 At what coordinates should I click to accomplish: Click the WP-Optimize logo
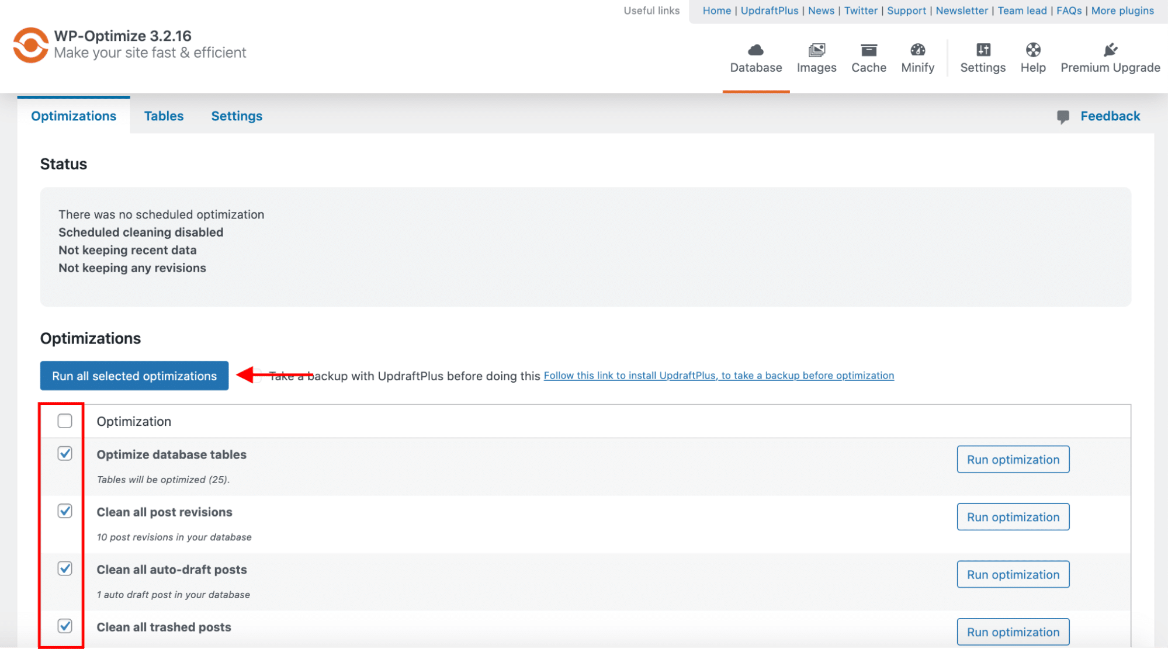[x=30, y=44]
